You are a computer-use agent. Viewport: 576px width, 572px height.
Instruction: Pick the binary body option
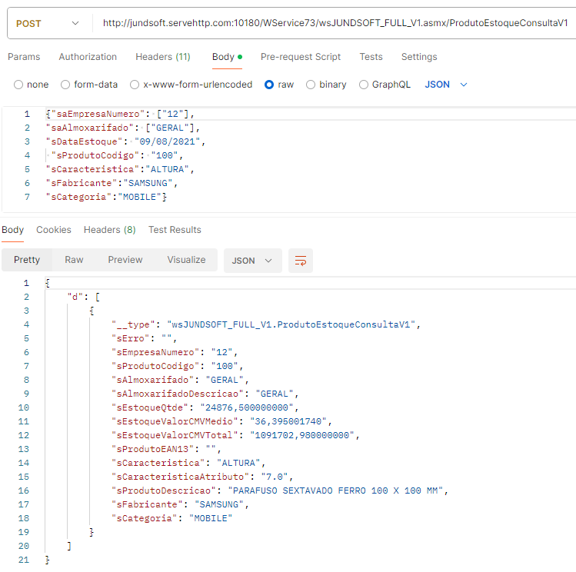(x=311, y=85)
